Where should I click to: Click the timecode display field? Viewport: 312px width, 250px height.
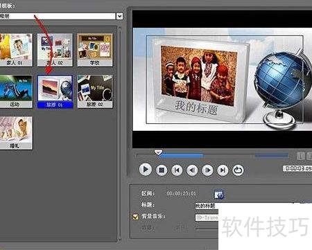point(297,168)
